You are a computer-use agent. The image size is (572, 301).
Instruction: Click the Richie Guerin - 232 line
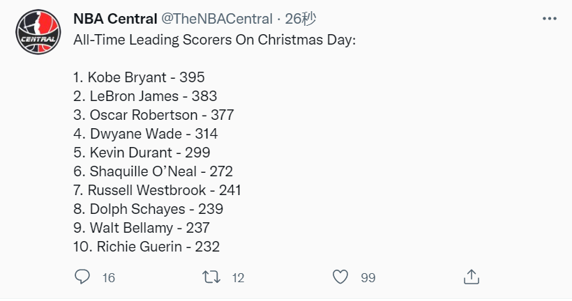pos(146,247)
